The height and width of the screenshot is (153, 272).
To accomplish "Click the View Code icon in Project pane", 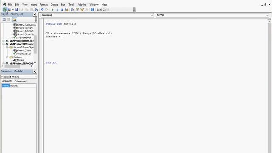I will point(4,20).
